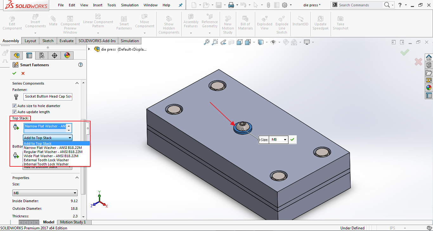This screenshot has width=433, height=231.
Task: Click the Fastener name field
Action: (48, 96)
